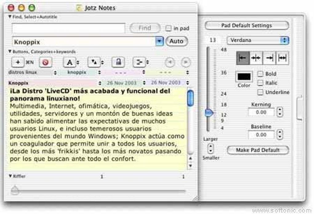This screenshot has height=214, width=314.
Task: Click the Baseline stepper arrows
Action: click(280, 134)
